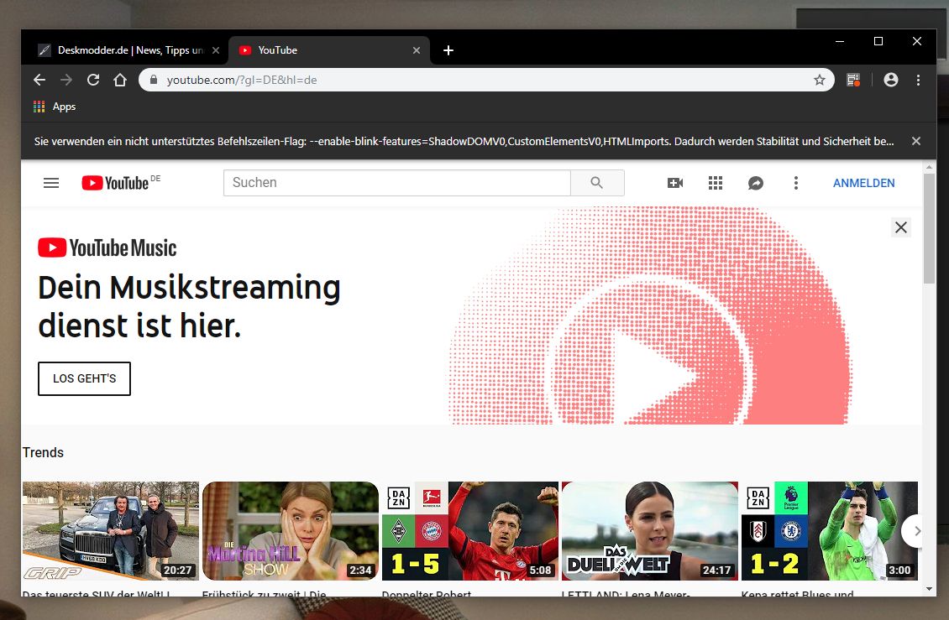949x620 pixels.
Task: Close the YouTube tab
Action: pos(417,50)
